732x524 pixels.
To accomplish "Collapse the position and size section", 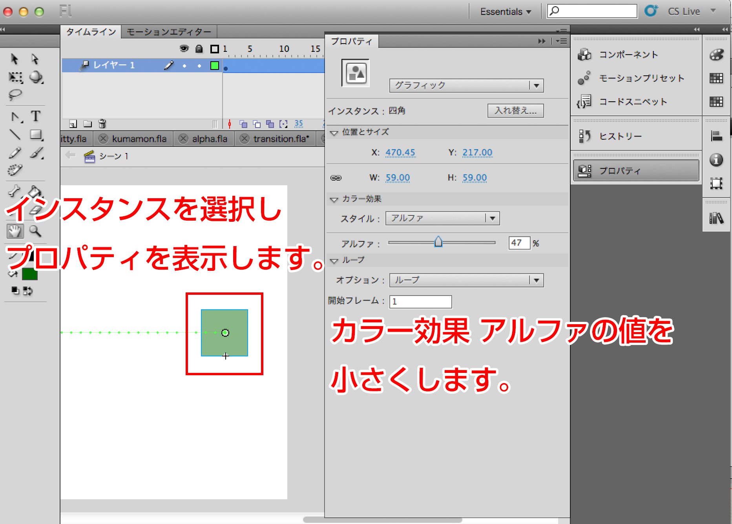I will (x=334, y=133).
